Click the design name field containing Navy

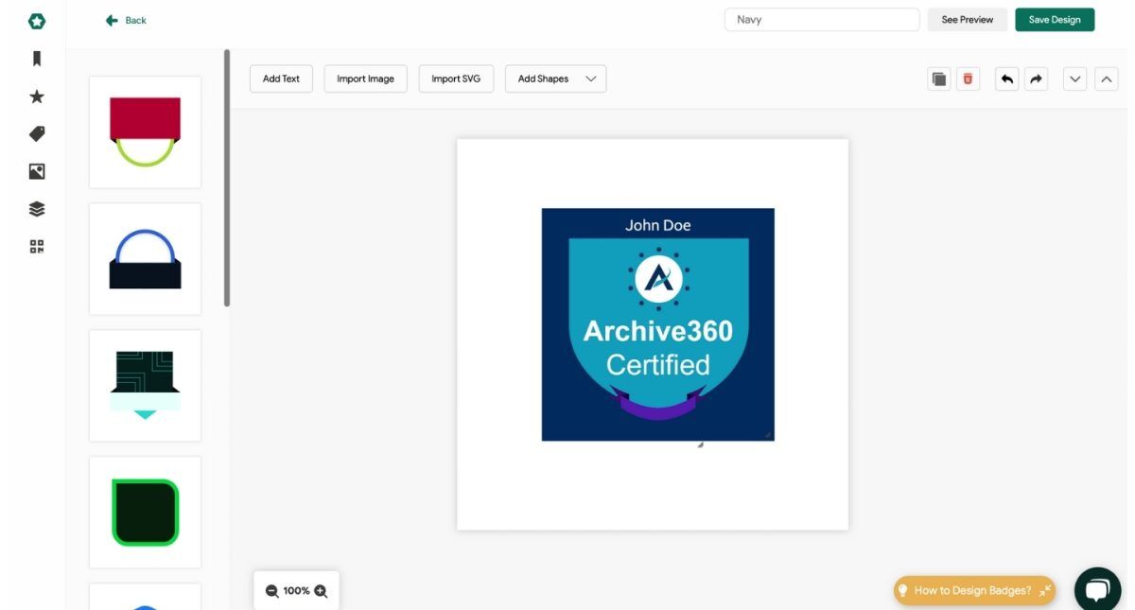pyautogui.click(x=821, y=20)
